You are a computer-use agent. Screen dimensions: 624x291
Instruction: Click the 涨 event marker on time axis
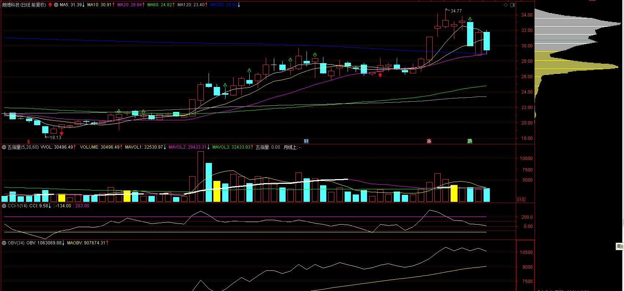429,141
